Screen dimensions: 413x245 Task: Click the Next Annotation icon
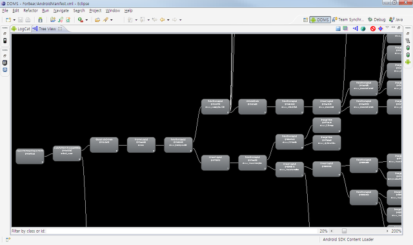pyautogui.click(x=130, y=20)
